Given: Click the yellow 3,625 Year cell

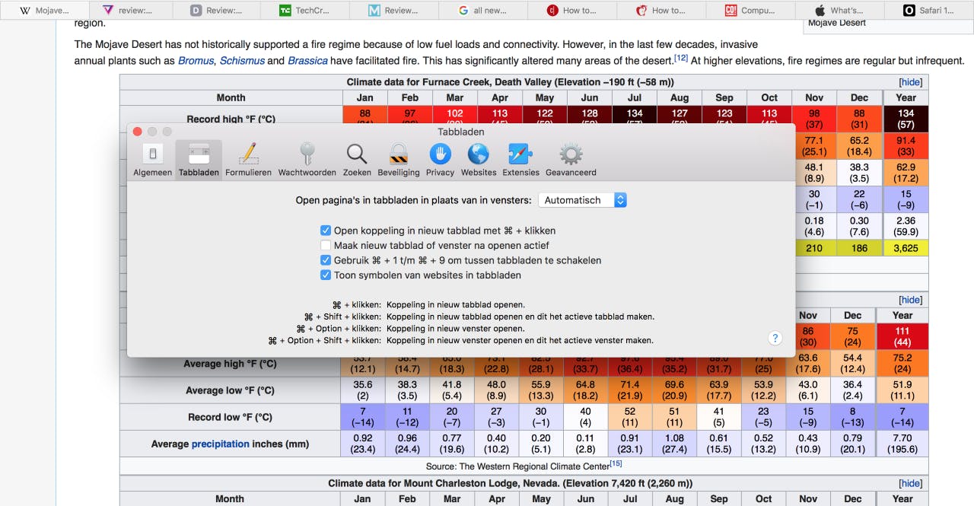Looking at the screenshot, I should [906, 248].
